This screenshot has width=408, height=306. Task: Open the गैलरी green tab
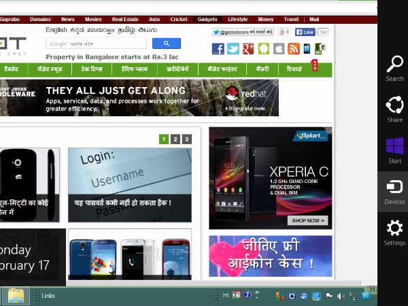262,69
